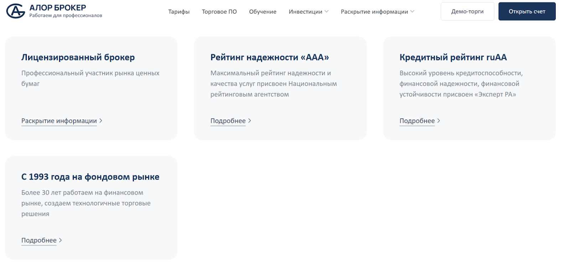Open the Торговое ПО section
Screen dimensions: 570x263
[x=219, y=12]
